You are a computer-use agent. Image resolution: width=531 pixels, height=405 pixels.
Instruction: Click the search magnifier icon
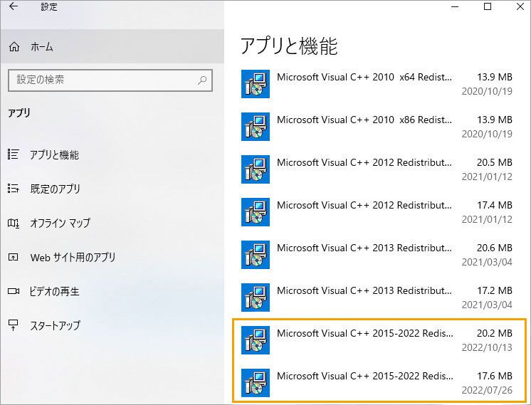[202, 80]
